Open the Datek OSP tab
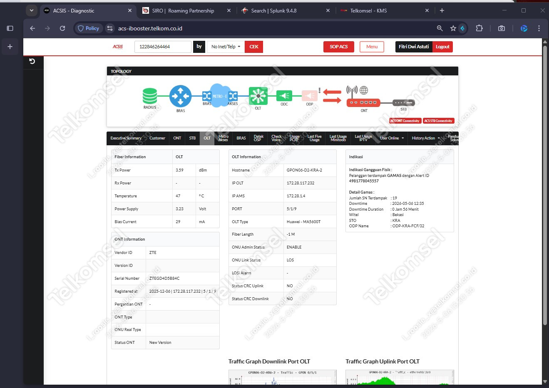 click(258, 138)
